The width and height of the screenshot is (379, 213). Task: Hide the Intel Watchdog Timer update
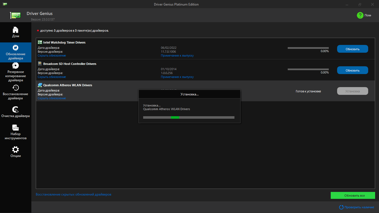click(52, 55)
